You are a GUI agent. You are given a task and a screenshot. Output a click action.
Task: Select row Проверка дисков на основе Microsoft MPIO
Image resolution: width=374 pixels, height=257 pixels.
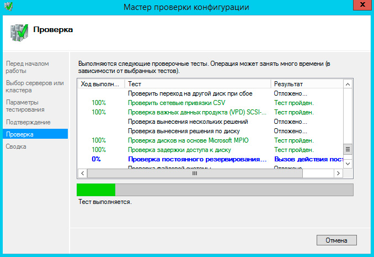tap(211, 140)
